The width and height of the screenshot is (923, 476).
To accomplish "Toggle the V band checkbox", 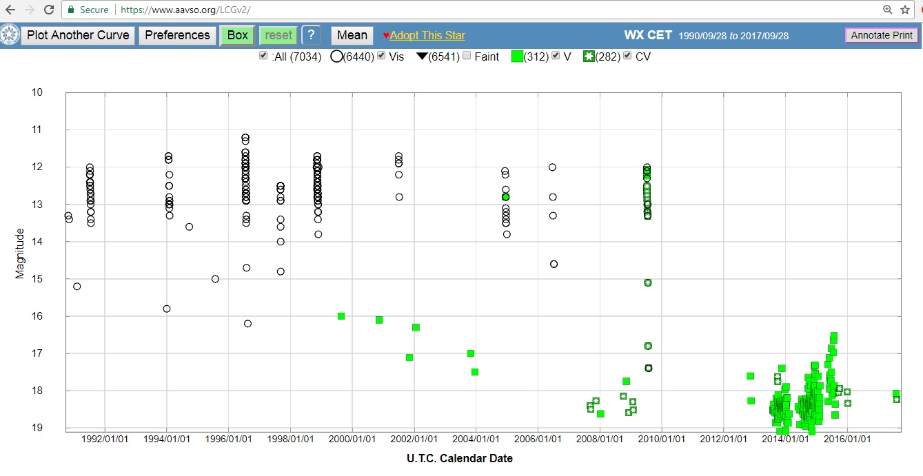I will [x=556, y=56].
